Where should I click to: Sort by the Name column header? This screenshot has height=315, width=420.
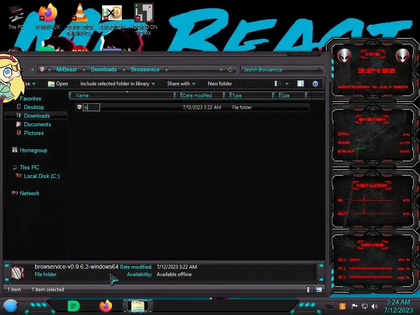(x=122, y=95)
